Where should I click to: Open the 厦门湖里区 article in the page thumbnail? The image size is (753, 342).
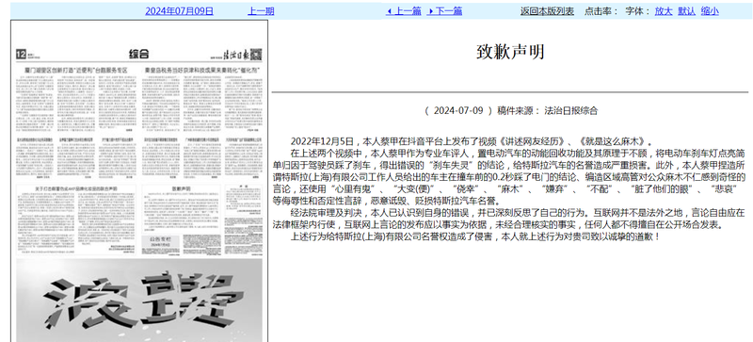[75, 71]
